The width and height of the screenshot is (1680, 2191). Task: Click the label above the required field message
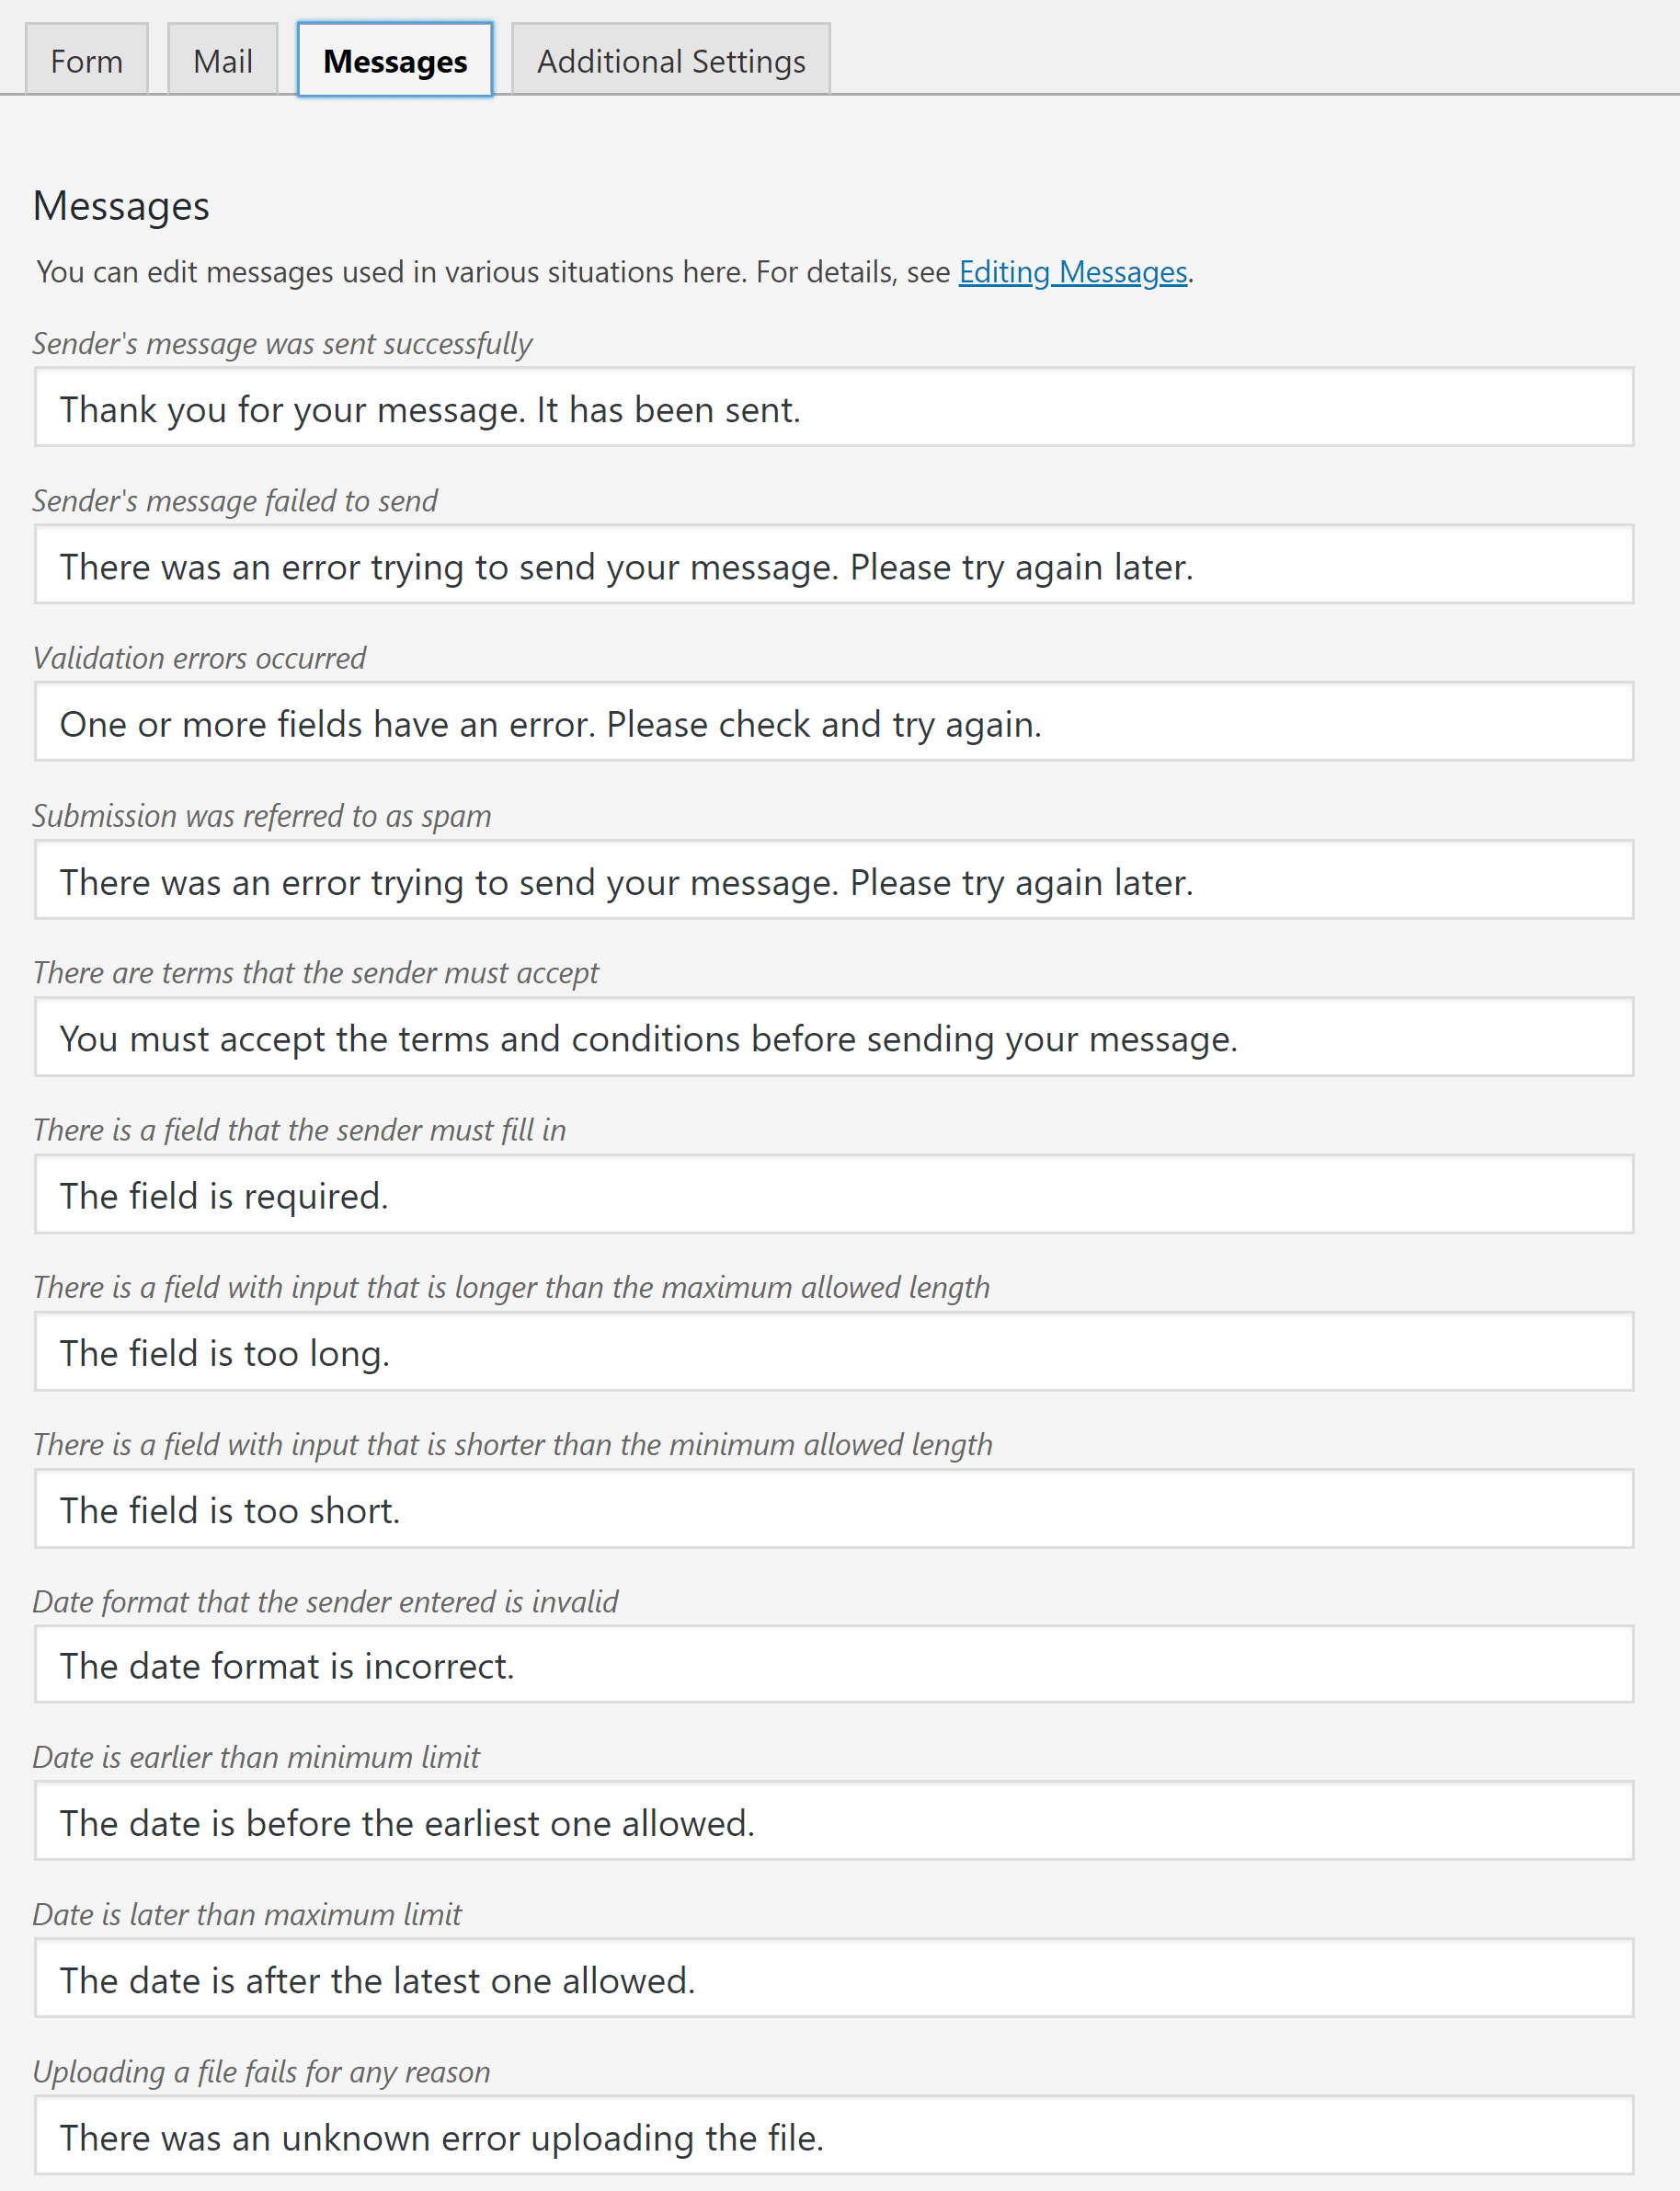click(299, 1130)
